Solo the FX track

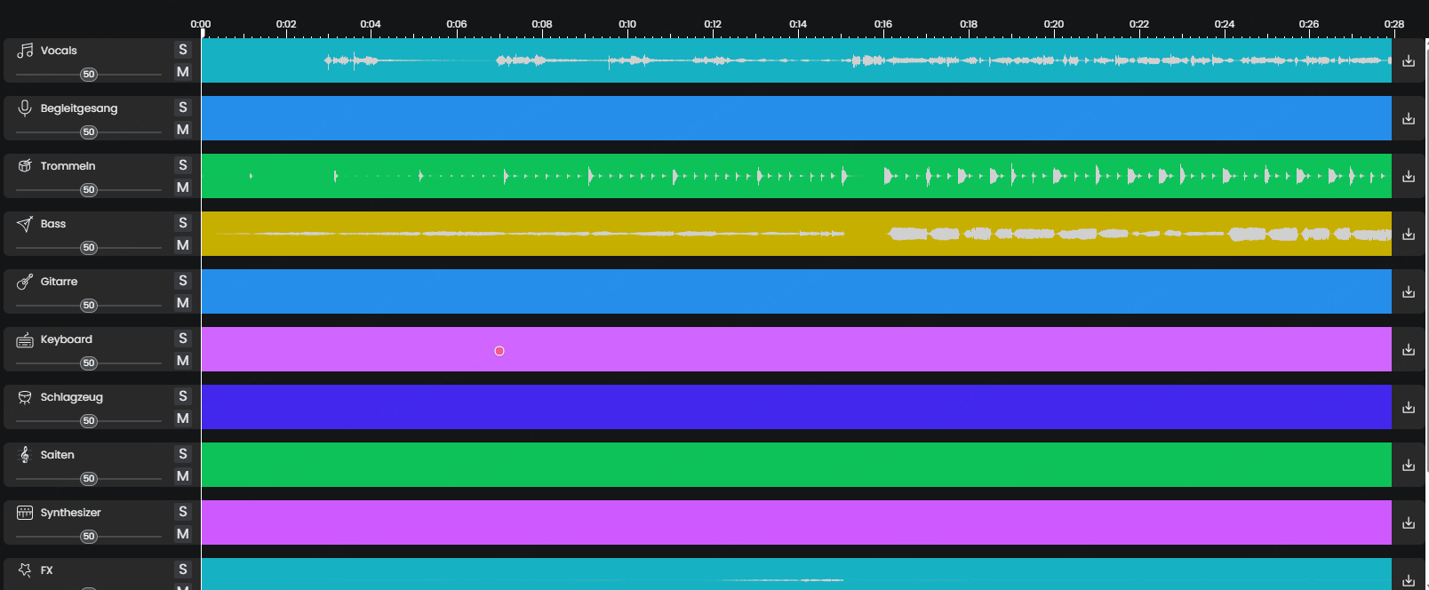pyautogui.click(x=183, y=570)
